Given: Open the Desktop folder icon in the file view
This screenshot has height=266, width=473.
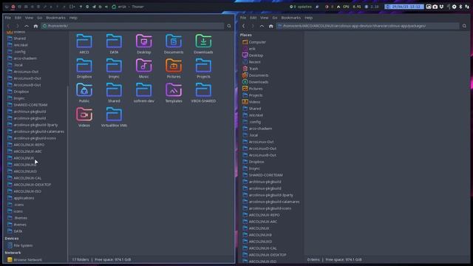Looking at the screenshot, I should pyautogui.click(x=144, y=44).
